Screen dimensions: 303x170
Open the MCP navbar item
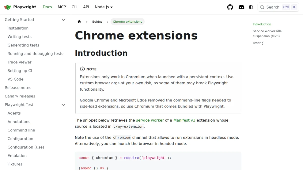(x=62, y=7)
